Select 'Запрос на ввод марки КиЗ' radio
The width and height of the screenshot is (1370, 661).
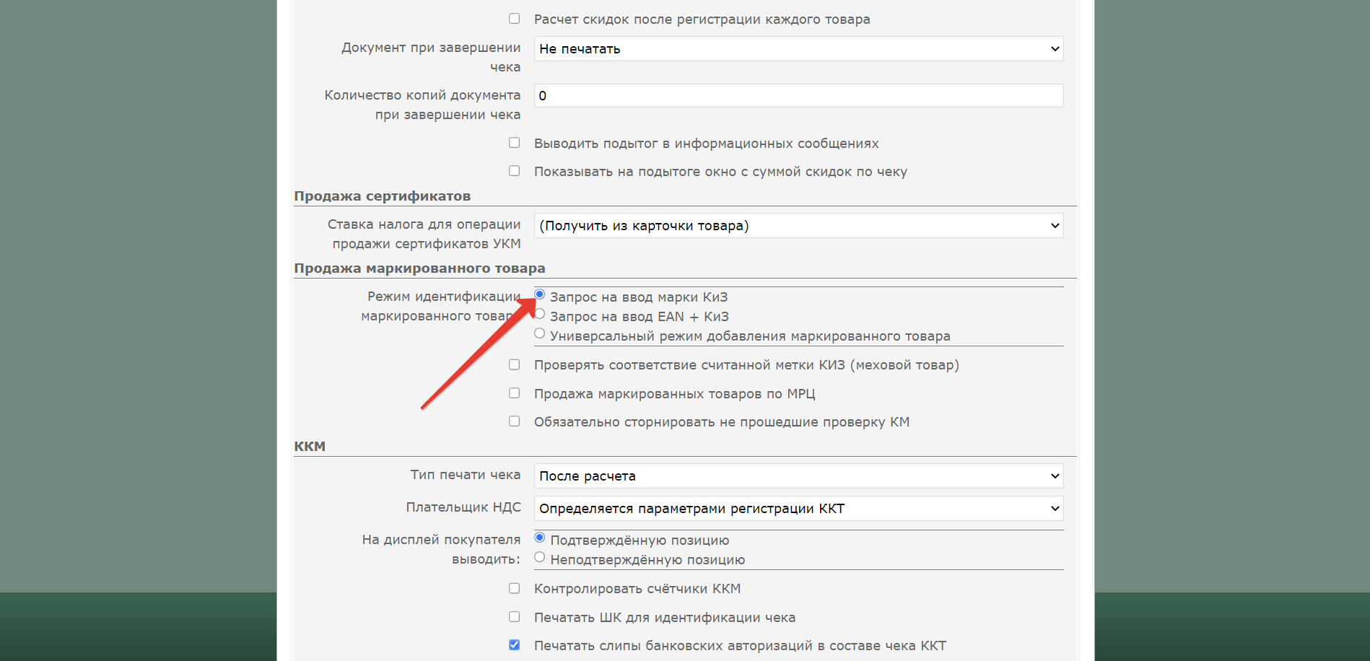[539, 294]
